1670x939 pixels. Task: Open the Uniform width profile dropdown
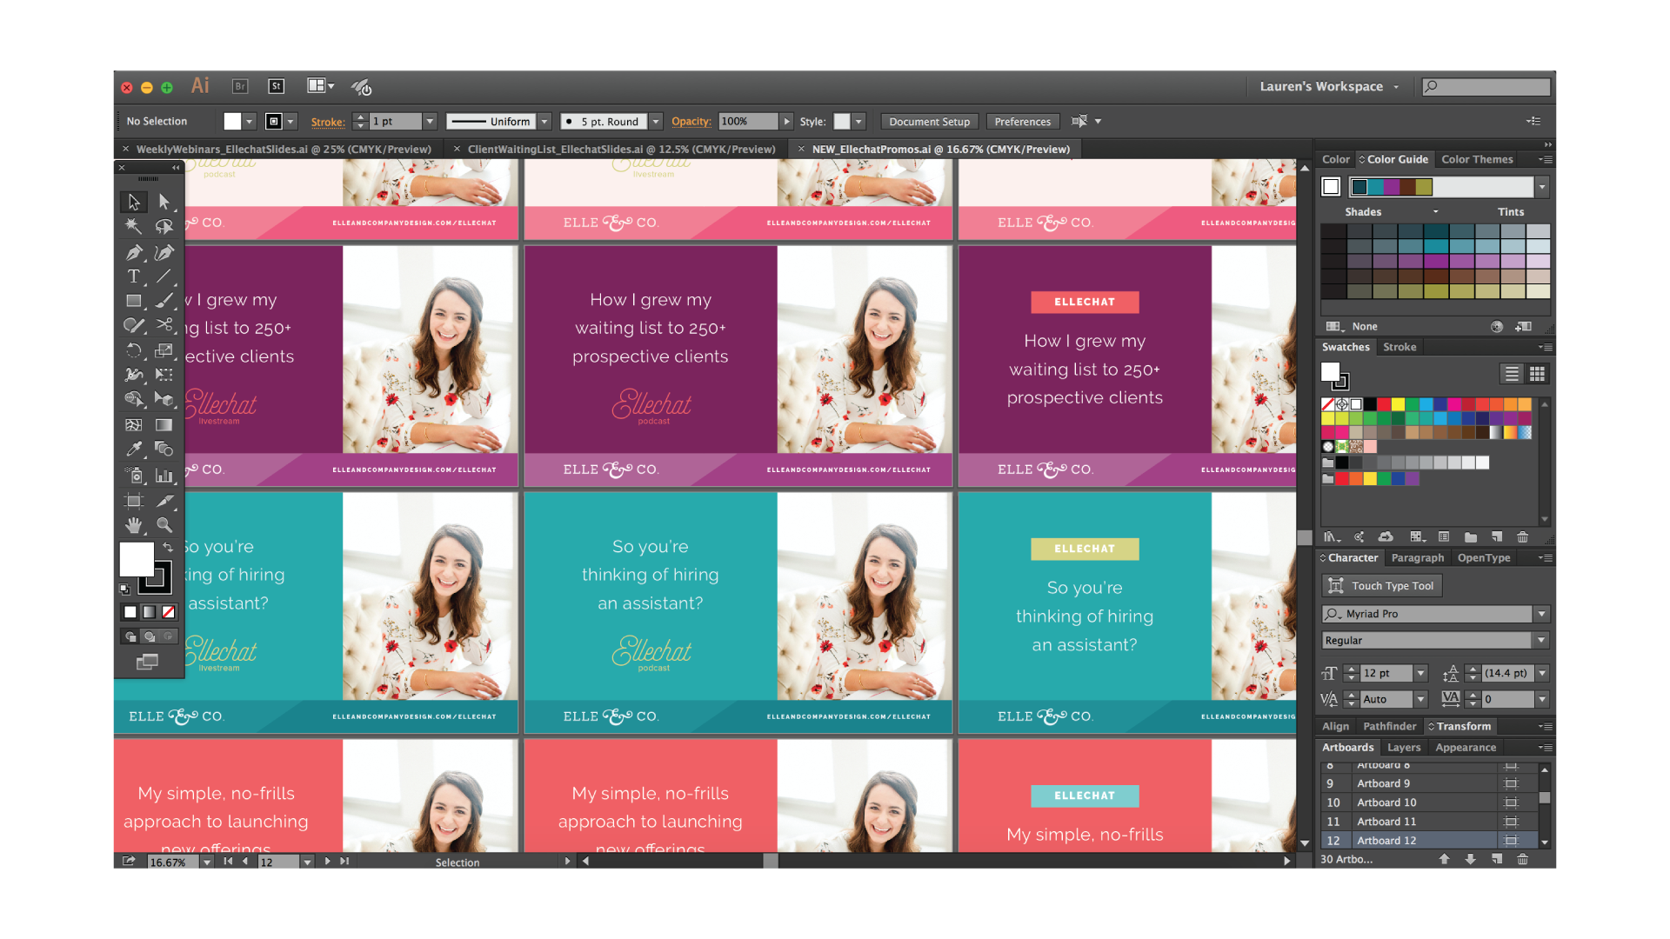pyautogui.click(x=544, y=122)
